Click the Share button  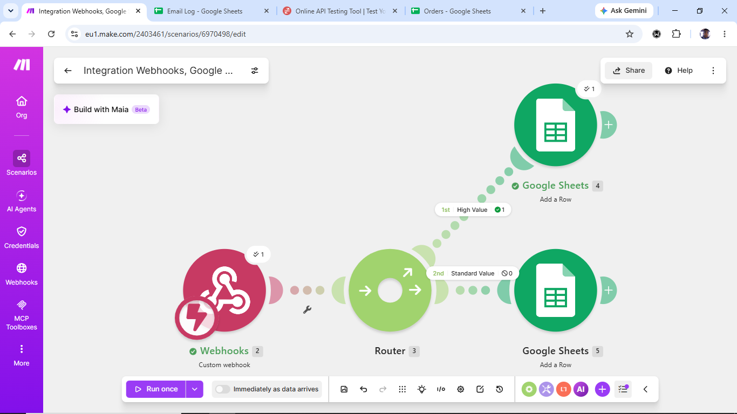click(x=629, y=71)
